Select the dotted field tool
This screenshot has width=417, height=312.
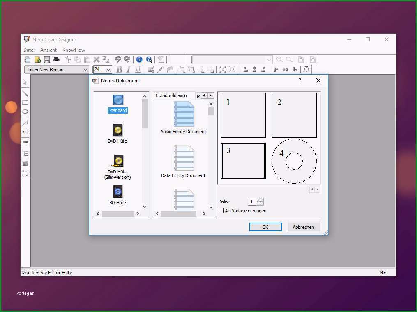(x=25, y=173)
